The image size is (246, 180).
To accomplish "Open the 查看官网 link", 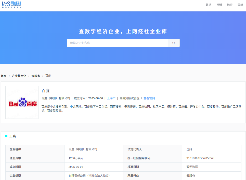I will tap(149, 98).
